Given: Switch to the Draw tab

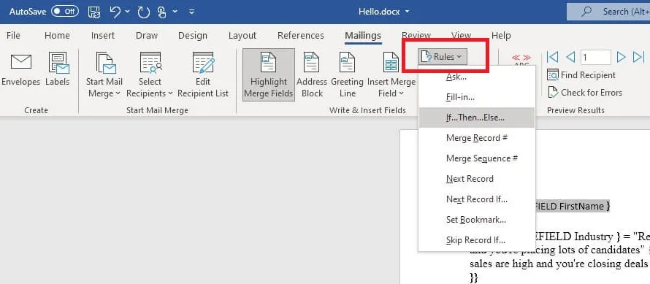Looking at the screenshot, I should tap(147, 36).
